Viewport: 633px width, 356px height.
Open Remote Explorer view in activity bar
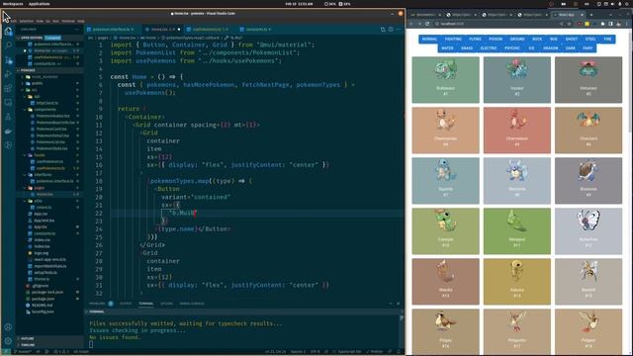[x=8, y=103]
